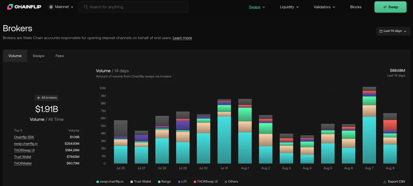Click the globe icon beside Mainnet
Screen dimensions: 413x186
coord(51,7)
